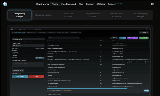Screen dimensions: 160x96
Task: Switch to the Domain email extractor tab
Action: coord(116,15)
